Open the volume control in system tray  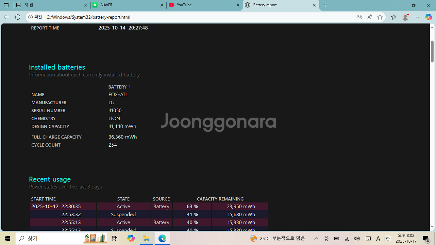pyautogui.click(x=357, y=238)
